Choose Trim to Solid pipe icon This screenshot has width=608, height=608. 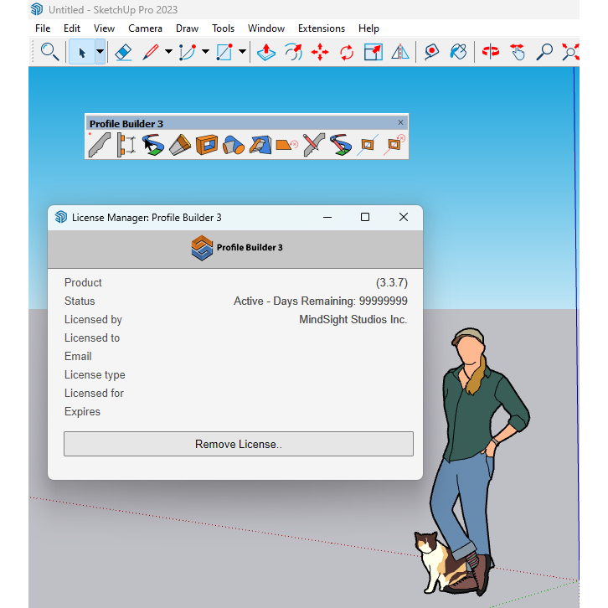(234, 145)
